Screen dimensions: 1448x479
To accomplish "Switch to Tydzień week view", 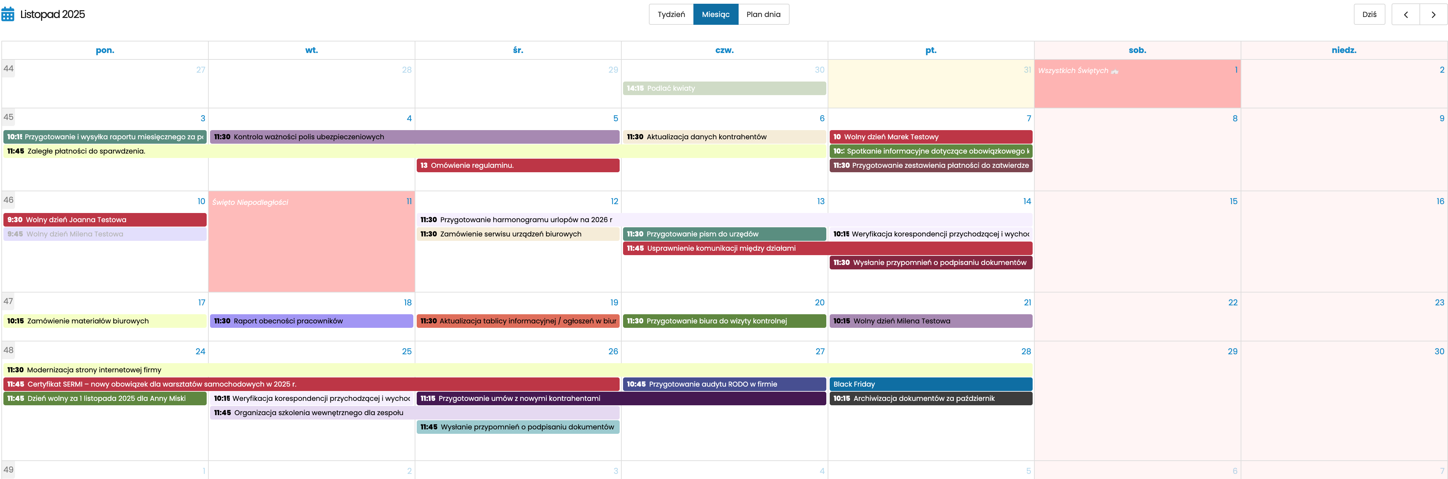I will pyautogui.click(x=671, y=15).
